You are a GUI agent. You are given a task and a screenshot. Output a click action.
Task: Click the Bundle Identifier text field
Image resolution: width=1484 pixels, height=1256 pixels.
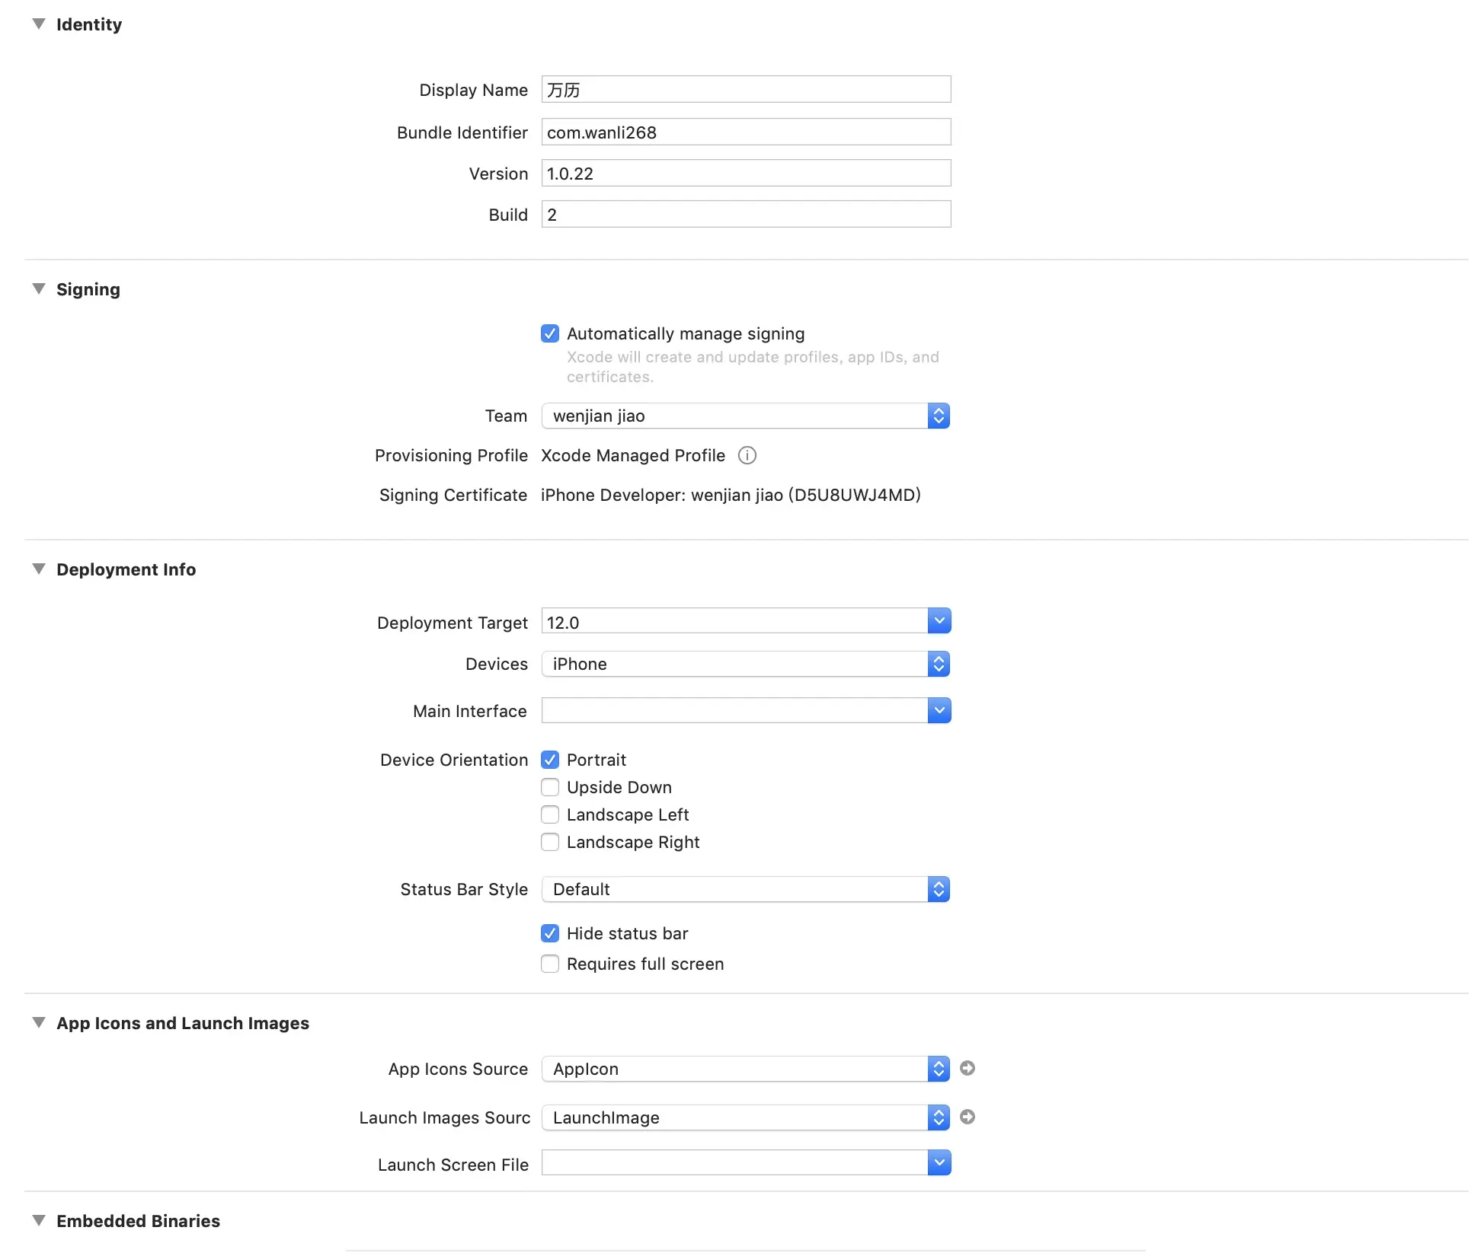pyautogui.click(x=745, y=132)
